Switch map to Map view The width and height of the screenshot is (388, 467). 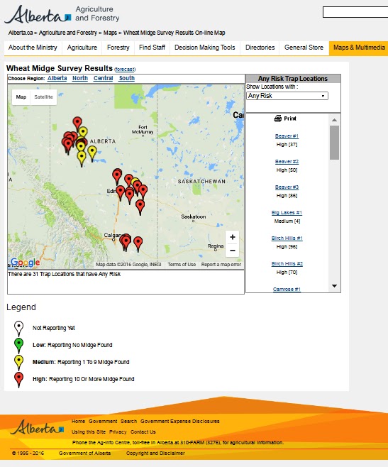tap(21, 97)
